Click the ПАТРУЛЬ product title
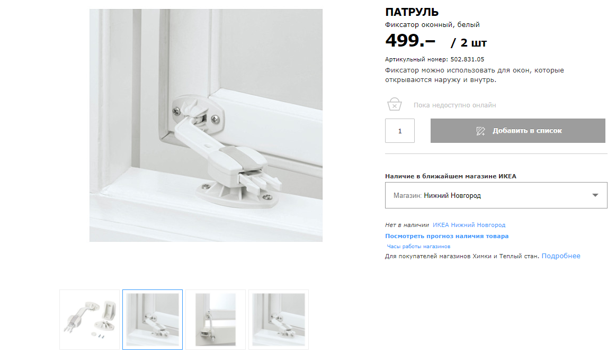Screen dimensions: 616x354 click(412, 12)
